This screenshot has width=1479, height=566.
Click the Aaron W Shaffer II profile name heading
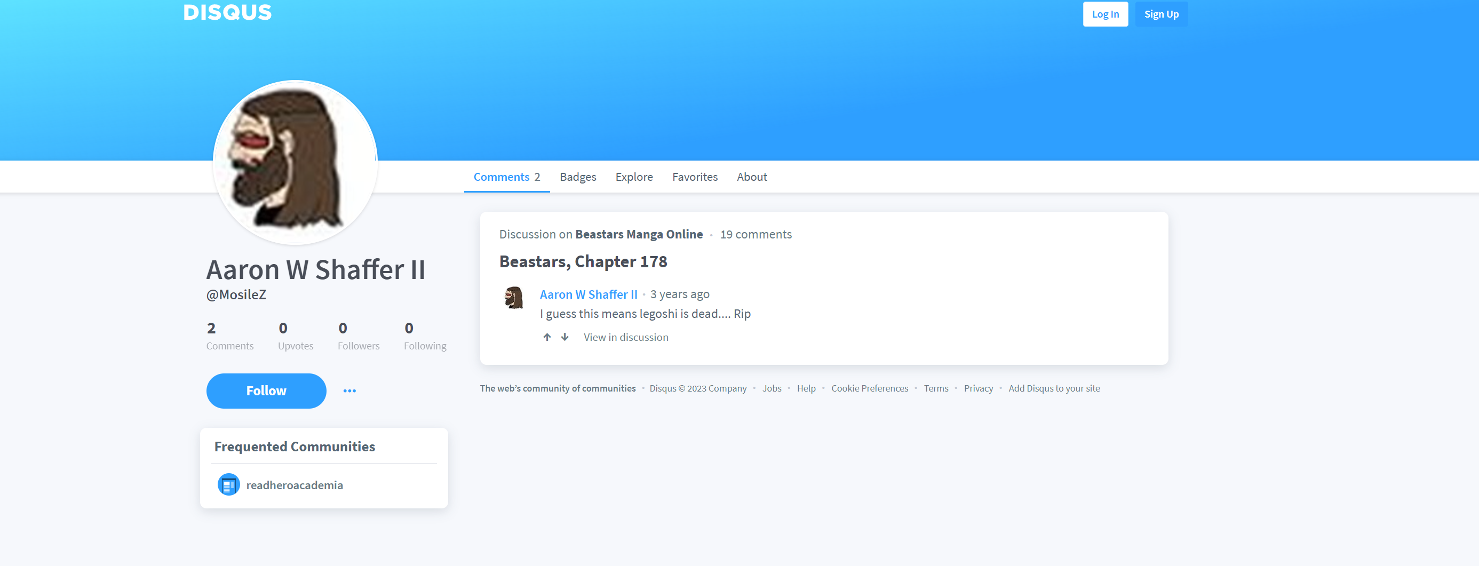[x=316, y=270]
